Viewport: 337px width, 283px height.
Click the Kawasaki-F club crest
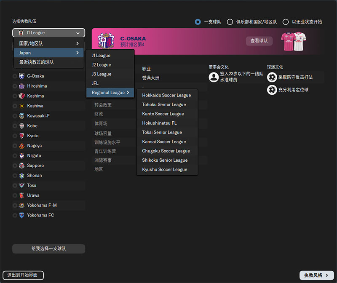click(22, 116)
